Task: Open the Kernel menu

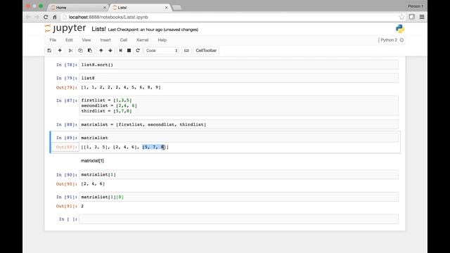Action: pos(143,40)
